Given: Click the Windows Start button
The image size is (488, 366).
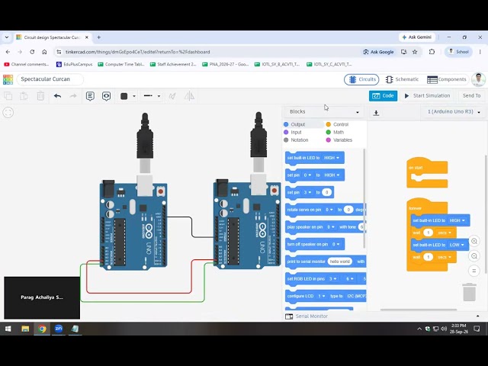Looking at the screenshot, I should coord(8,329).
